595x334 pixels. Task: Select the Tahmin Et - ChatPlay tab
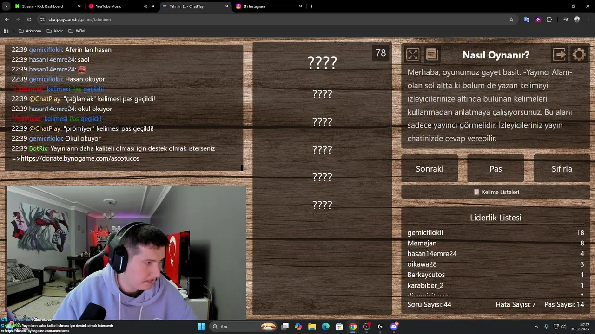(195, 6)
